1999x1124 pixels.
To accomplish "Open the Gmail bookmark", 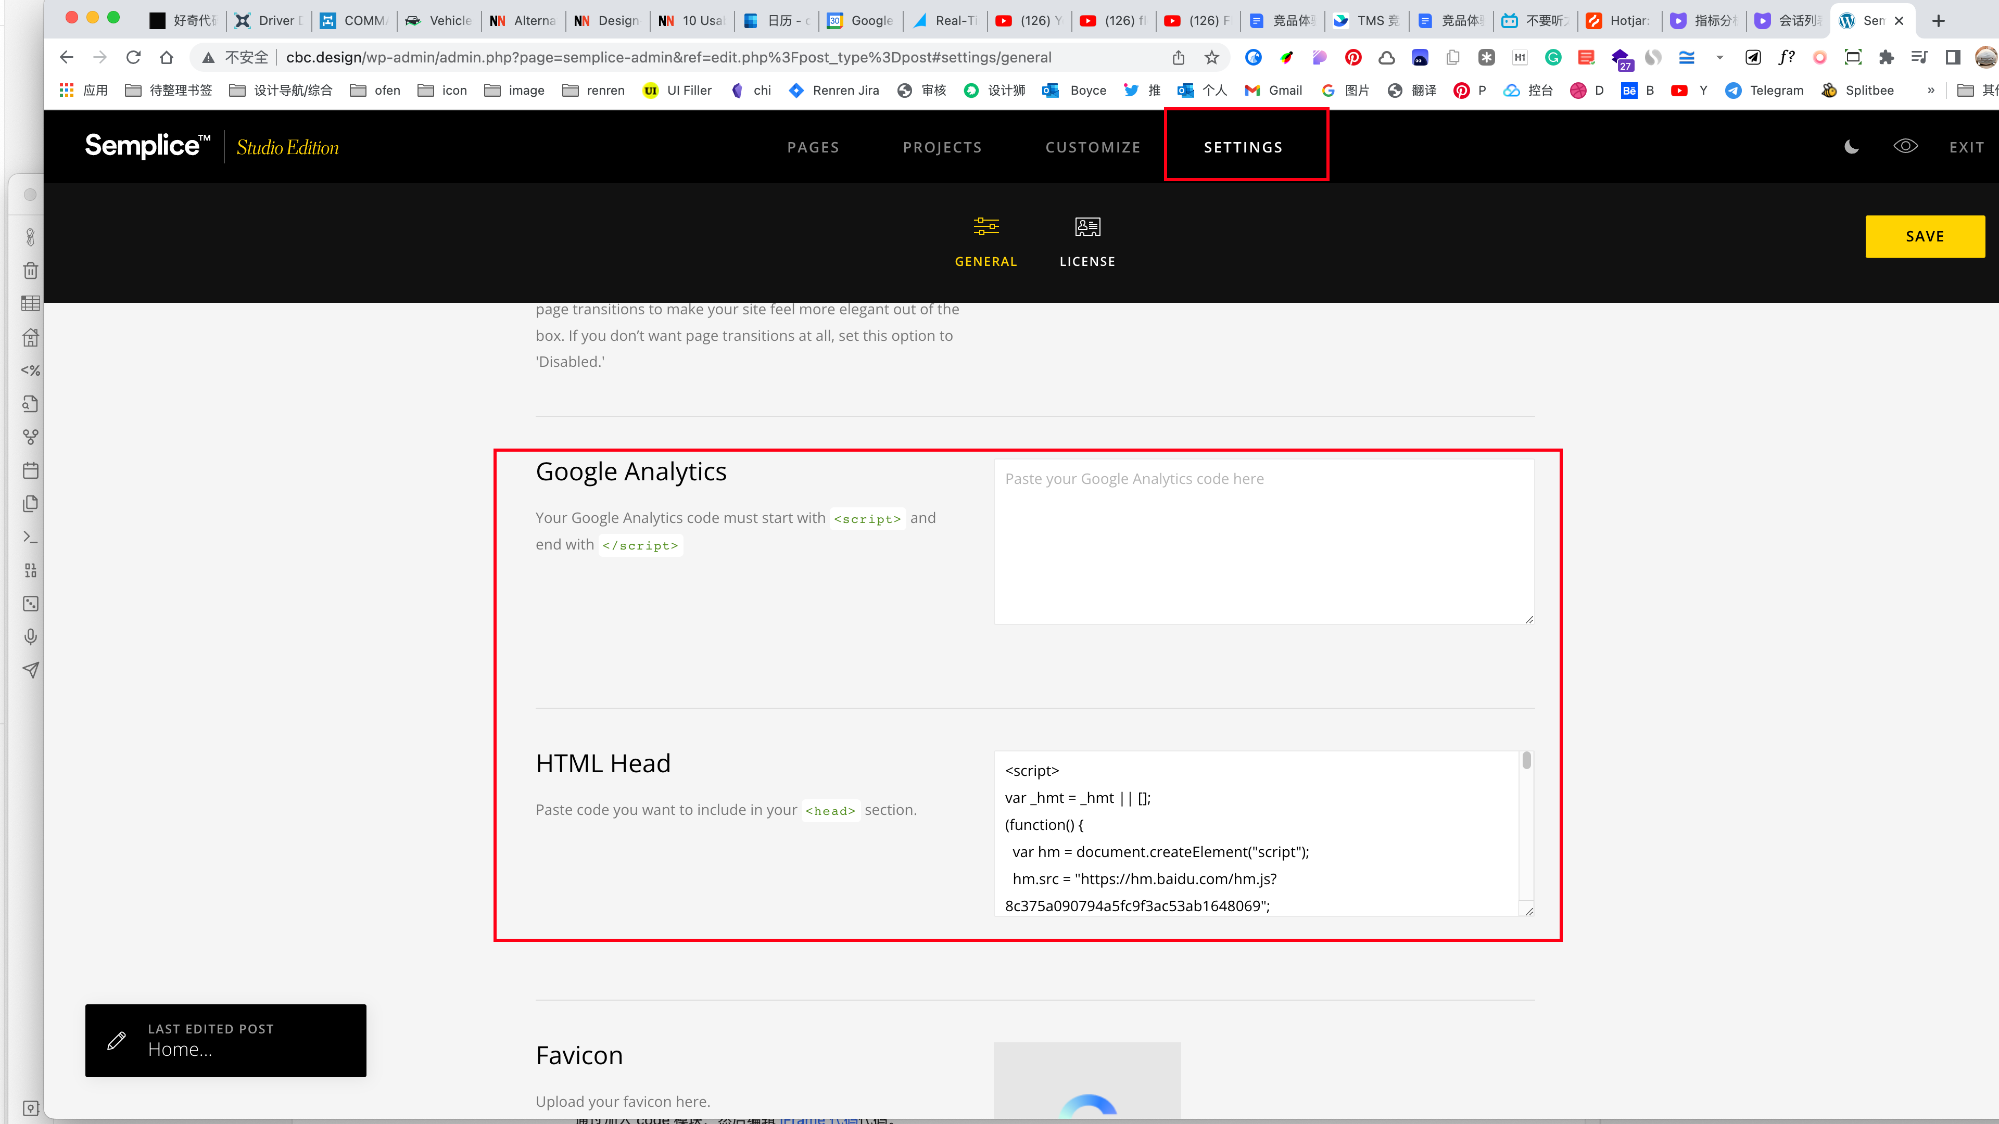I will pos(1273,91).
